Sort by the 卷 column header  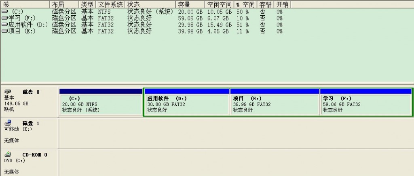click(25, 4)
